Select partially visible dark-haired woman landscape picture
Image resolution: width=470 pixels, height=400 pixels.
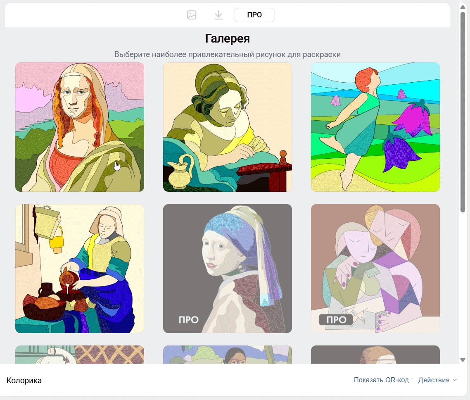click(228, 355)
